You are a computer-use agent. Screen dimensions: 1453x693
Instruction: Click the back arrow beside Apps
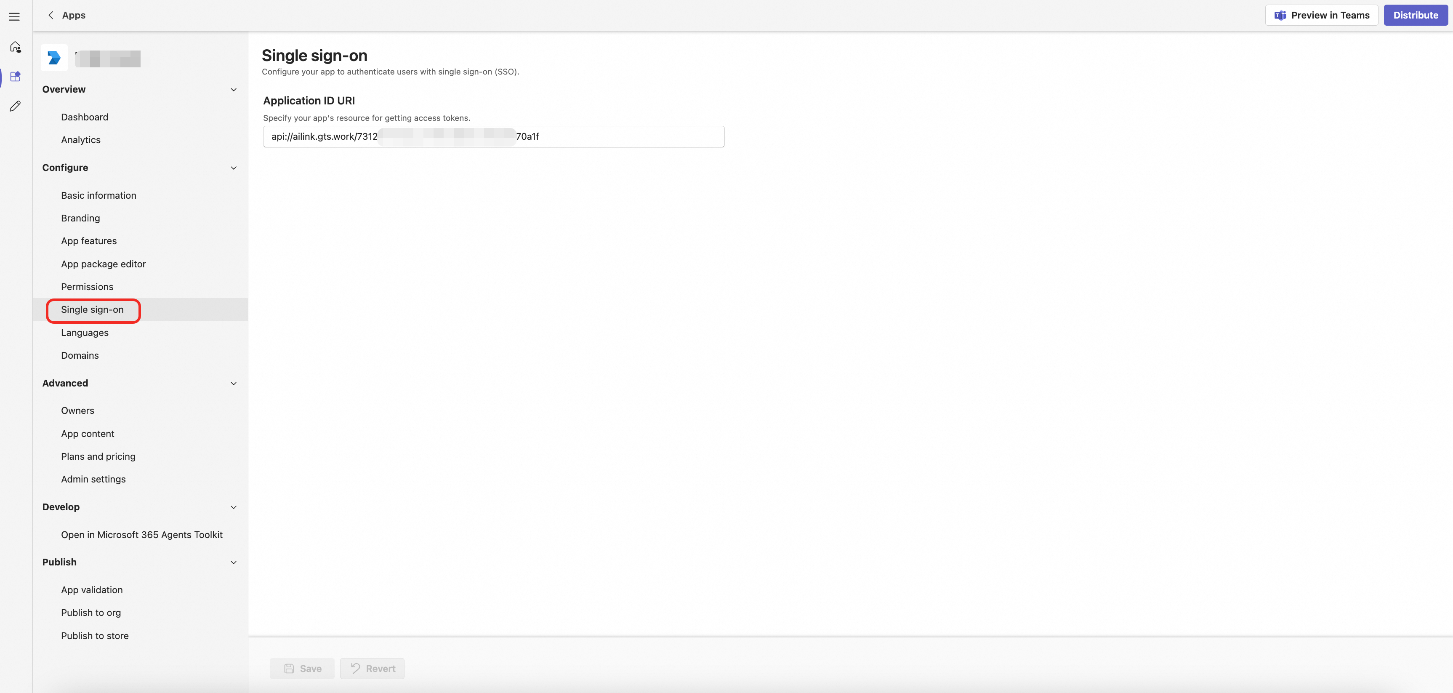[x=51, y=15]
